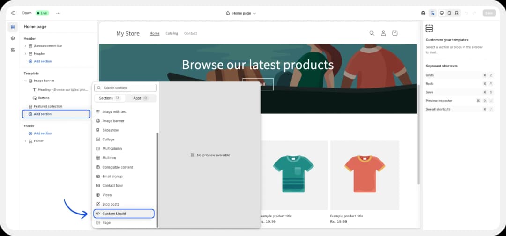Click the teal t-shirt product image
Viewport: 506px width, 236px height.
[293, 175]
